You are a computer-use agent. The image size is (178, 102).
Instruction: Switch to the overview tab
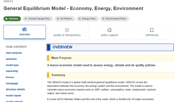[25, 32]
